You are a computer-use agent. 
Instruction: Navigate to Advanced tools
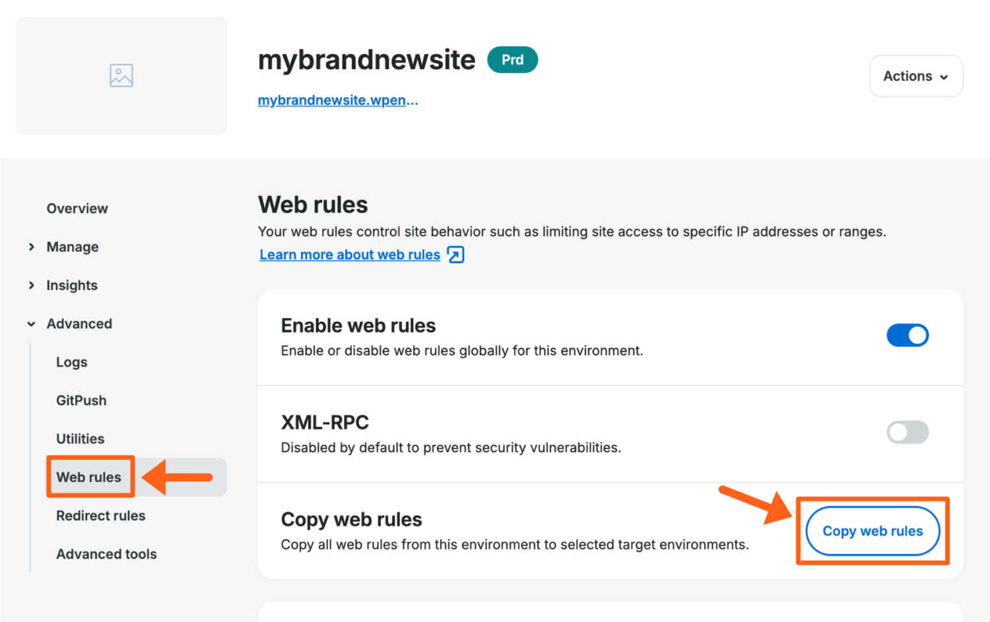pos(106,554)
